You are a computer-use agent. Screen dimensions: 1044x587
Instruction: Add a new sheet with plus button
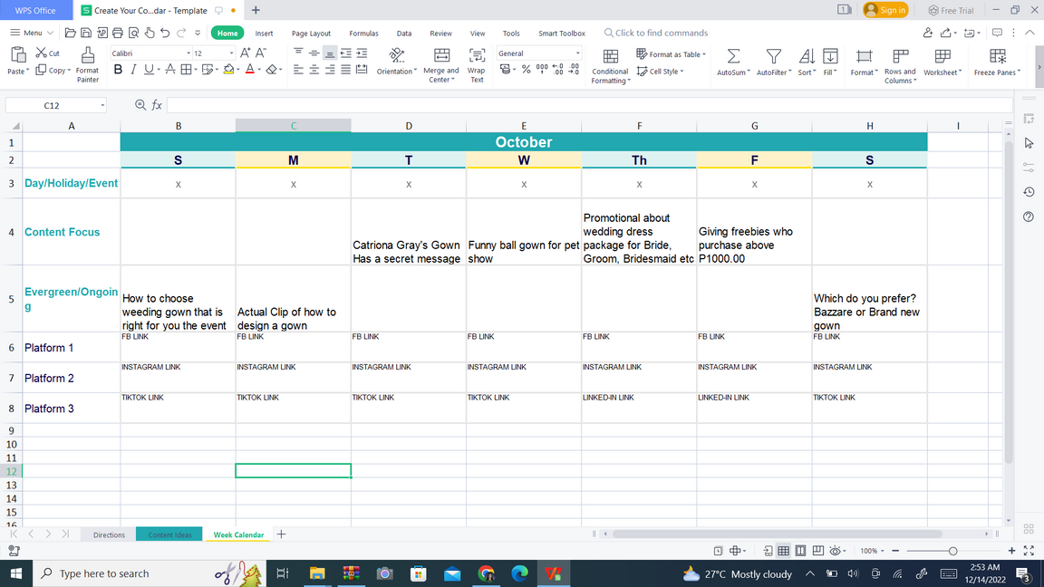point(281,534)
